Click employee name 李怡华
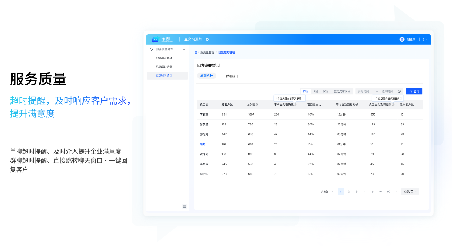The width and height of the screenshot is (452, 246). click(204, 174)
